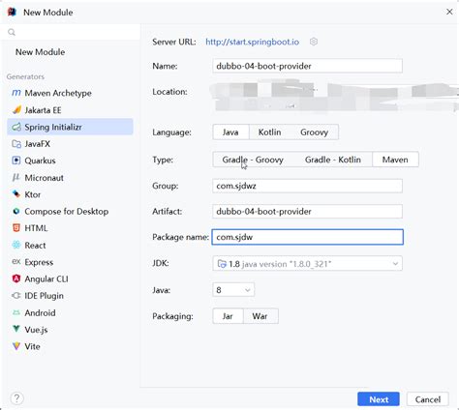Select New Module at top of list
The image size is (459, 410).
(40, 52)
